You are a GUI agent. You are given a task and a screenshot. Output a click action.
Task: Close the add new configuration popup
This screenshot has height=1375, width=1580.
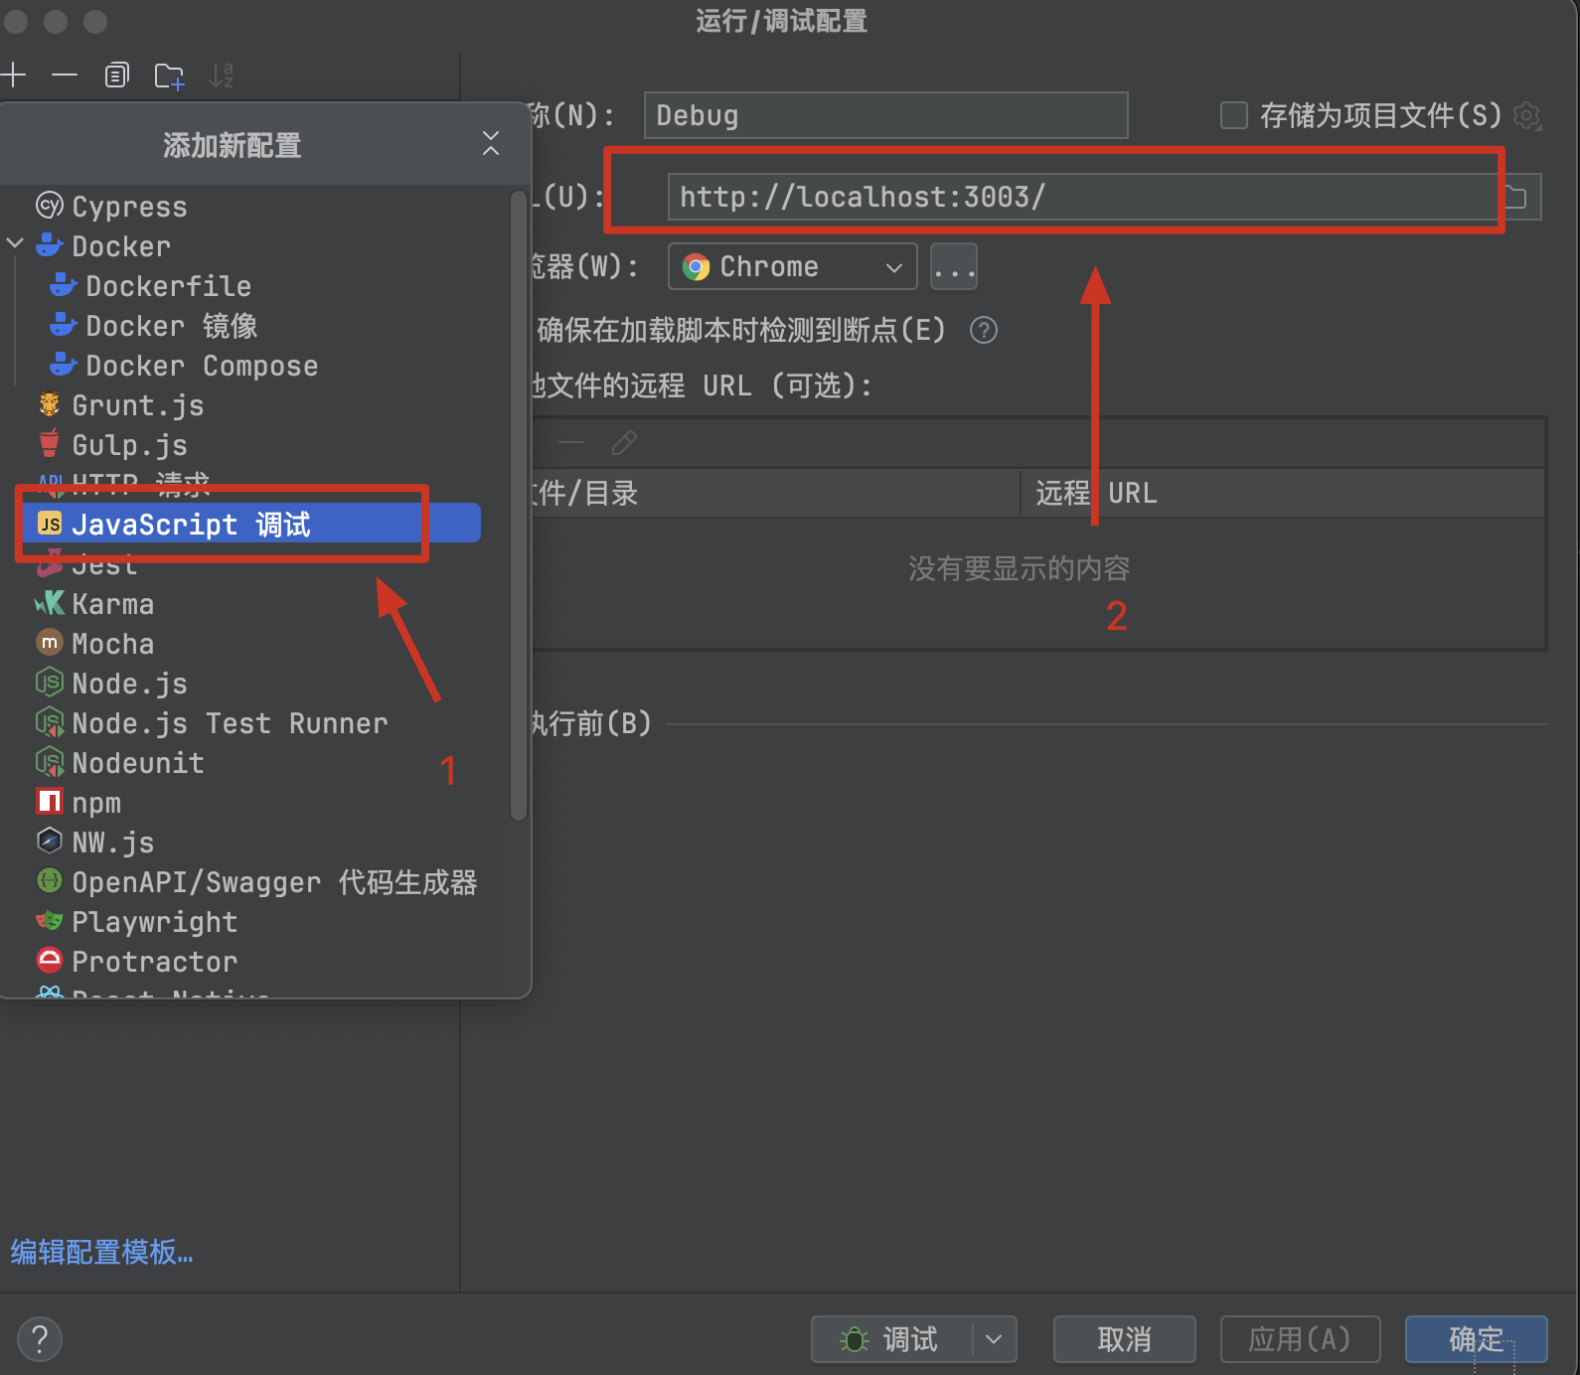pos(491,144)
